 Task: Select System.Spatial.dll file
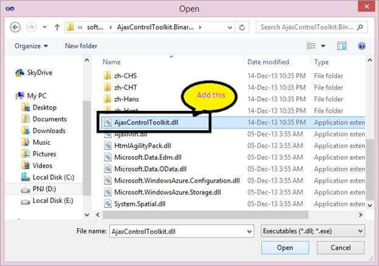[x=140, y=204]
